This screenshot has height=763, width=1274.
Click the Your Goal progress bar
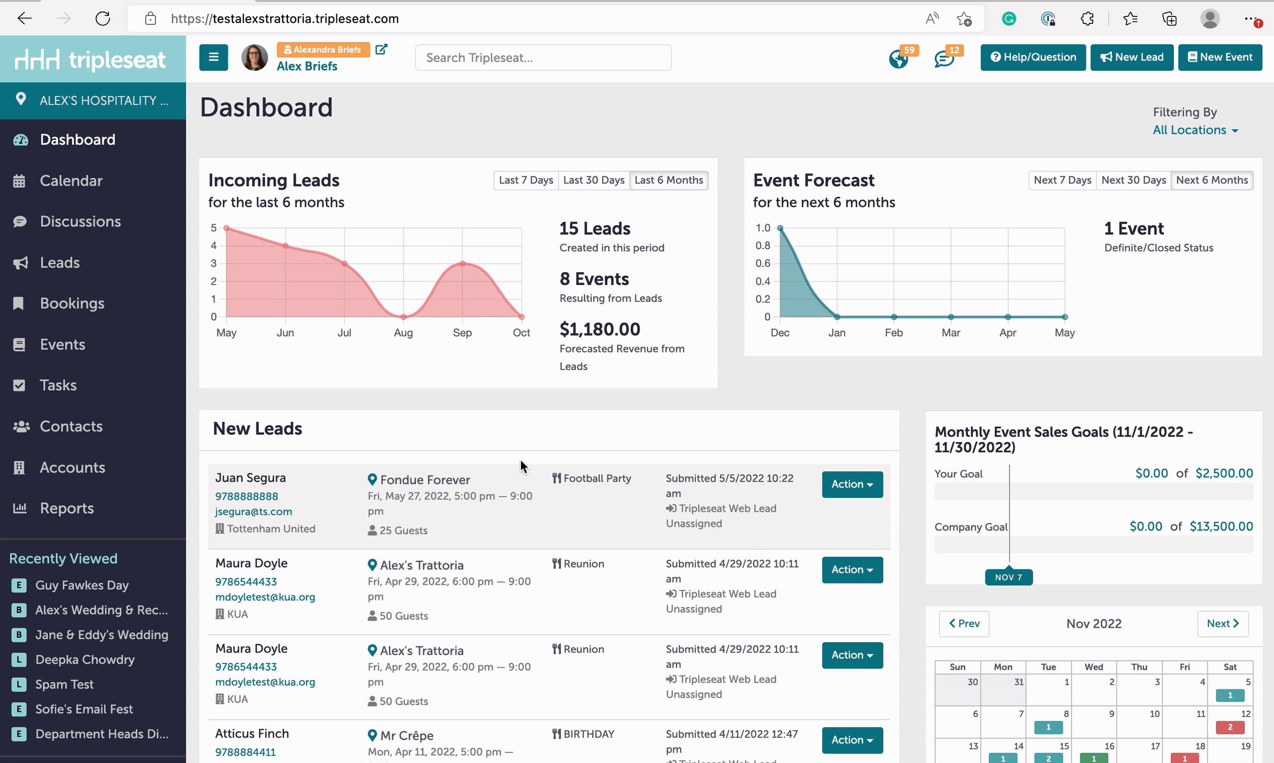point(1093,491)
